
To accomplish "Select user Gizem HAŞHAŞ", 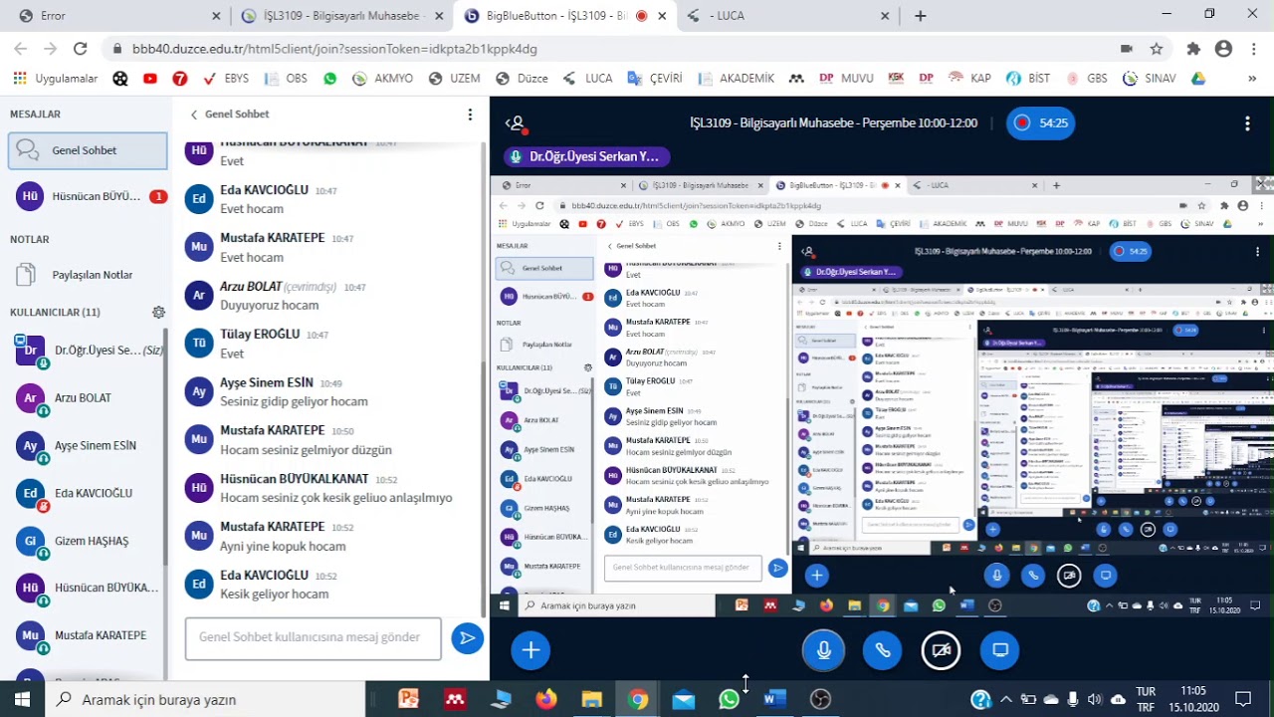I will point(88,541).
